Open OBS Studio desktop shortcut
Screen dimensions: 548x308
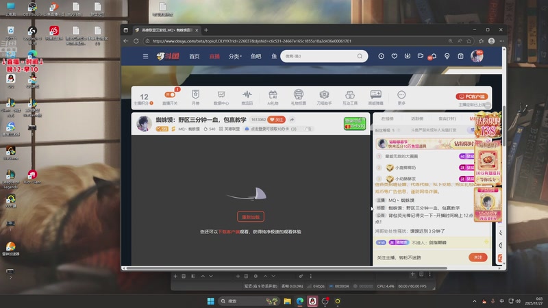tap(32, 9)
